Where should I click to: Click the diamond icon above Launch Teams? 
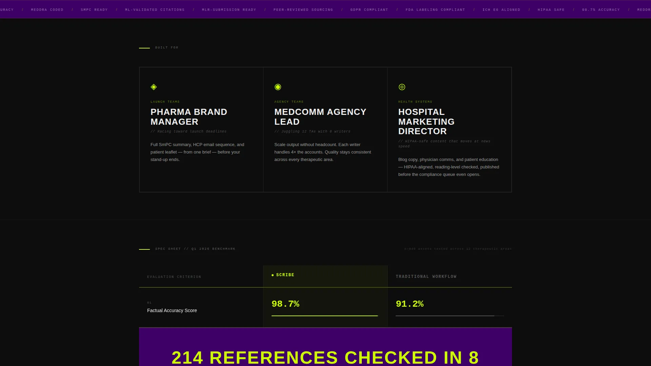click(154, 87)
